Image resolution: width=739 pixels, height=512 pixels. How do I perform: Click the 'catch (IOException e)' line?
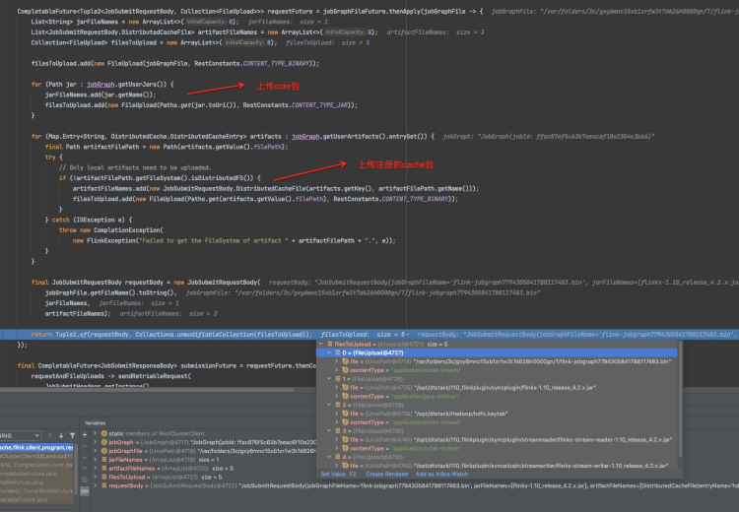tap(89, 220)
